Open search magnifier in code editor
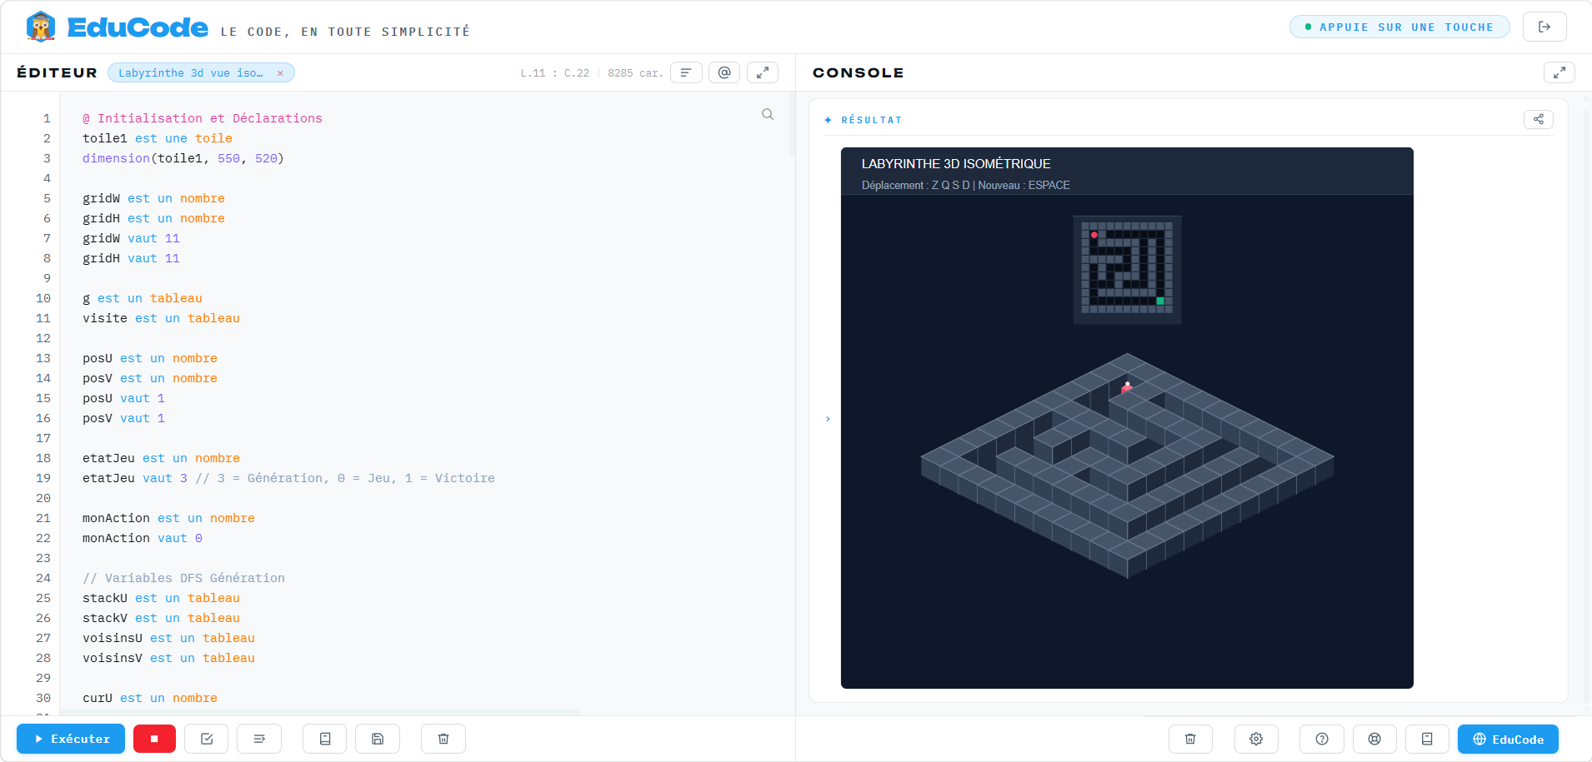Screen dimensions: 1592x762 click(x=768, y=114)
